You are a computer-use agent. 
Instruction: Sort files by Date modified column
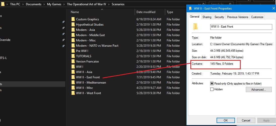[x=146, y=12]
